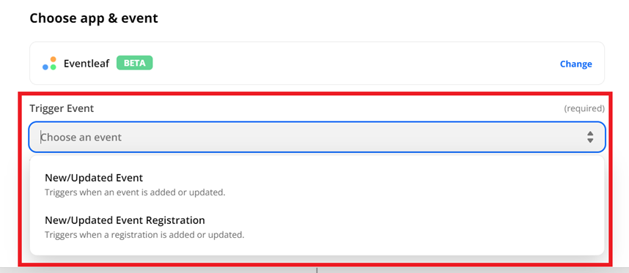Click the dropdown up/down arrow indicator
Viewport: 629px width, 273px height.
pos(590,137)
